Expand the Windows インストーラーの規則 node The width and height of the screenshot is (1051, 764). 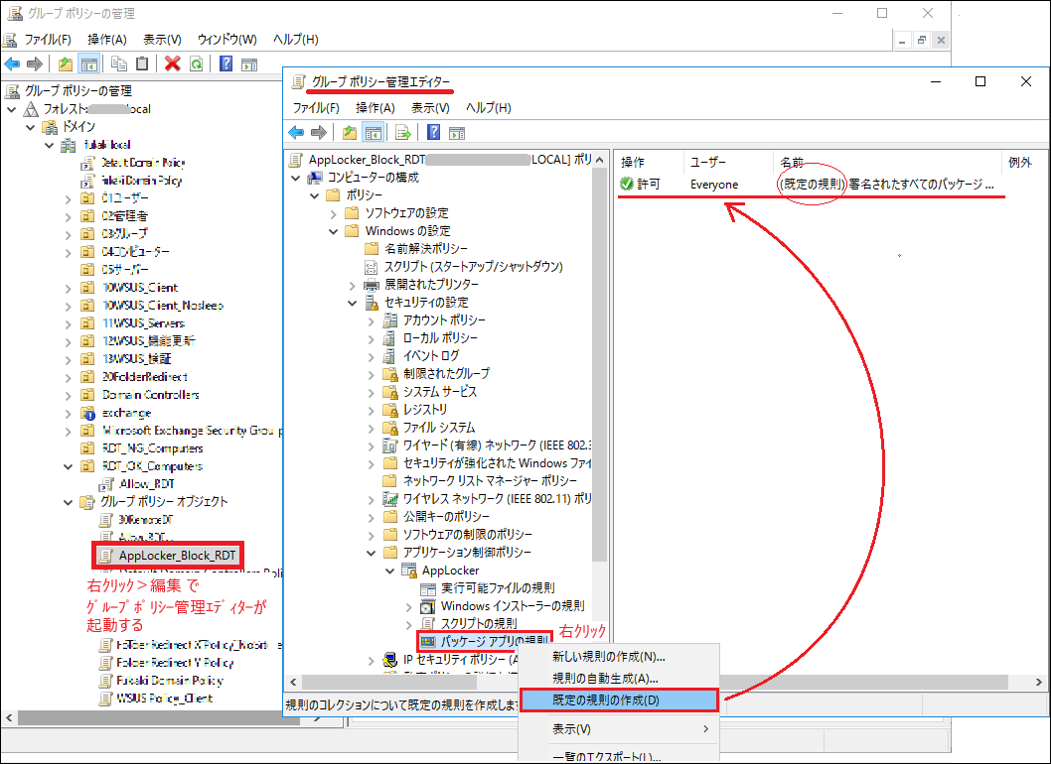[x=409, y=606]
